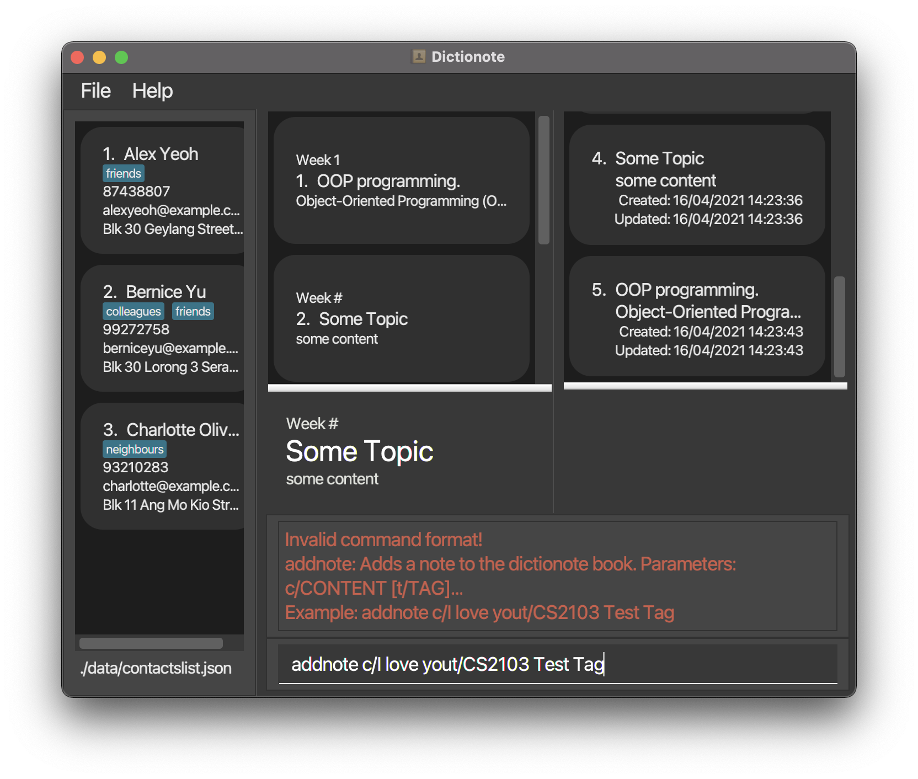The image size is (918, 779).
Task: Click the ./data/contactslist.json status path
Action: pyautogui.click(x=156, y=668)
